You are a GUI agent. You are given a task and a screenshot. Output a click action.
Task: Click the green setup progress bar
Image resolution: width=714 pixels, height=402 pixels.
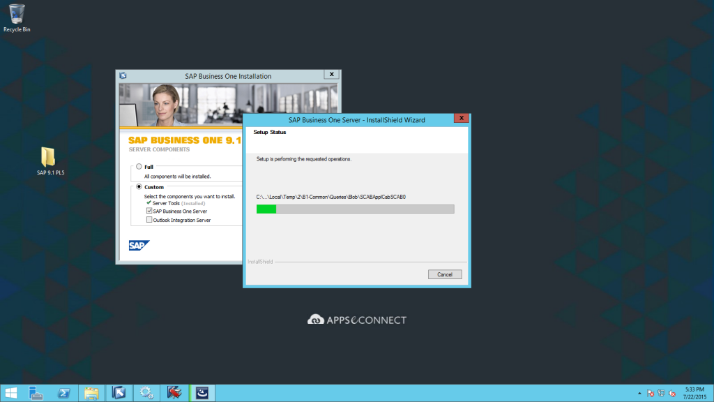point(355,209)
